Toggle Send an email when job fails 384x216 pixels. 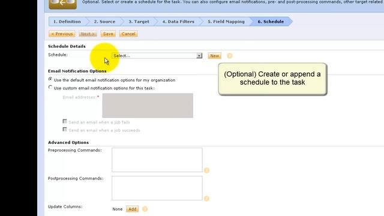[x=65, y=121]
